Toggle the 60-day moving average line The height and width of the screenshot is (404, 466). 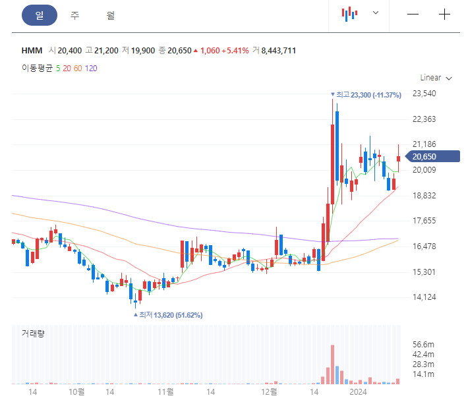(78, 69)
